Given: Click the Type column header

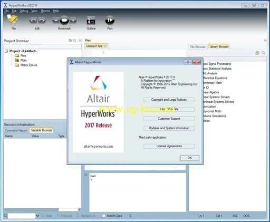Looking at the screenshot, I should [x=62, y=136].
